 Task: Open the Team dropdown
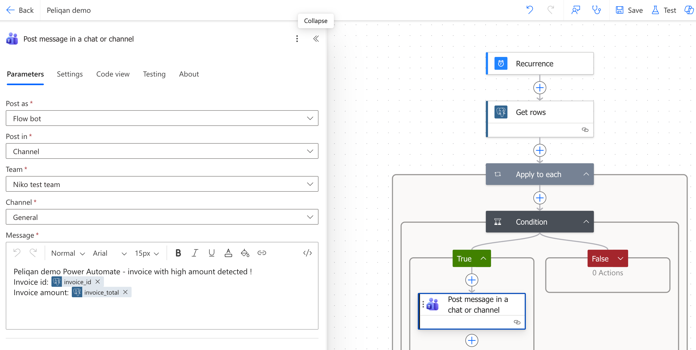tap(162, 184)
